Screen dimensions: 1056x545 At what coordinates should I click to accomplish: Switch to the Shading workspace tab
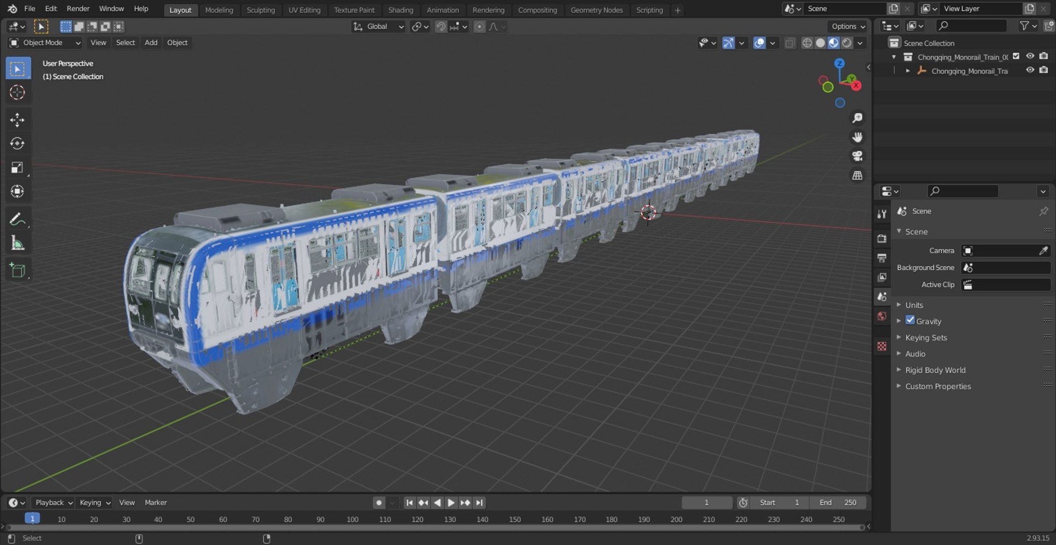[400, 10]
